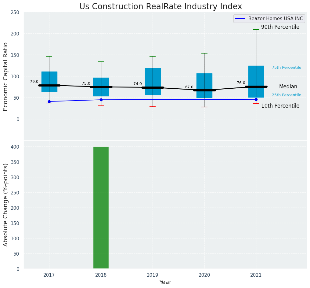Select the green absolute change bar for 2018

point(101,208)
